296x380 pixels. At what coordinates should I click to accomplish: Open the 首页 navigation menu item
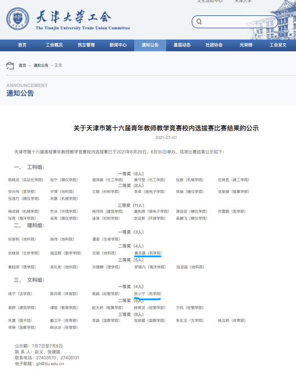tap(22, 45)
